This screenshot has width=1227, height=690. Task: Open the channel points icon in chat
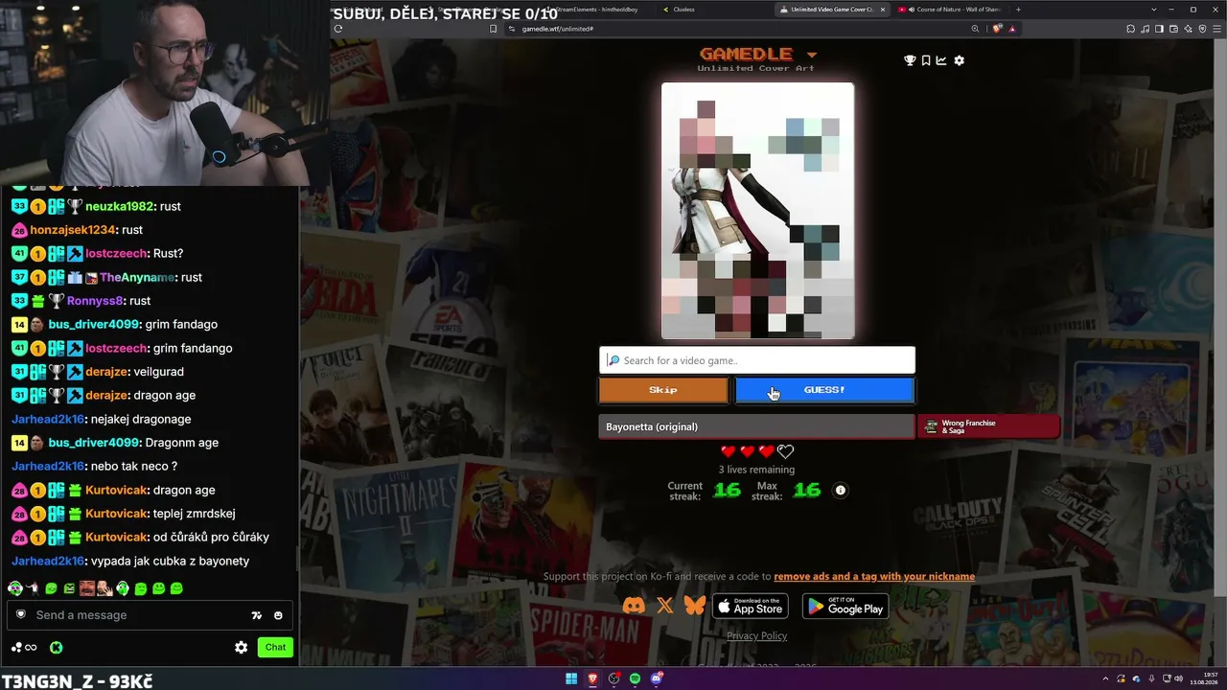pyautogui.click(x=24, y=648)
